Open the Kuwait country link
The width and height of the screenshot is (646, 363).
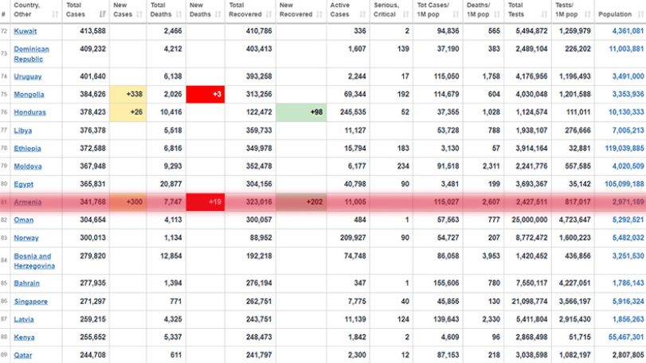click(x=25, y=31)
